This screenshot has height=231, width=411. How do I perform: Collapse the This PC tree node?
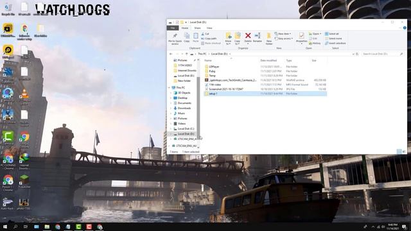(x=170, y=87)
